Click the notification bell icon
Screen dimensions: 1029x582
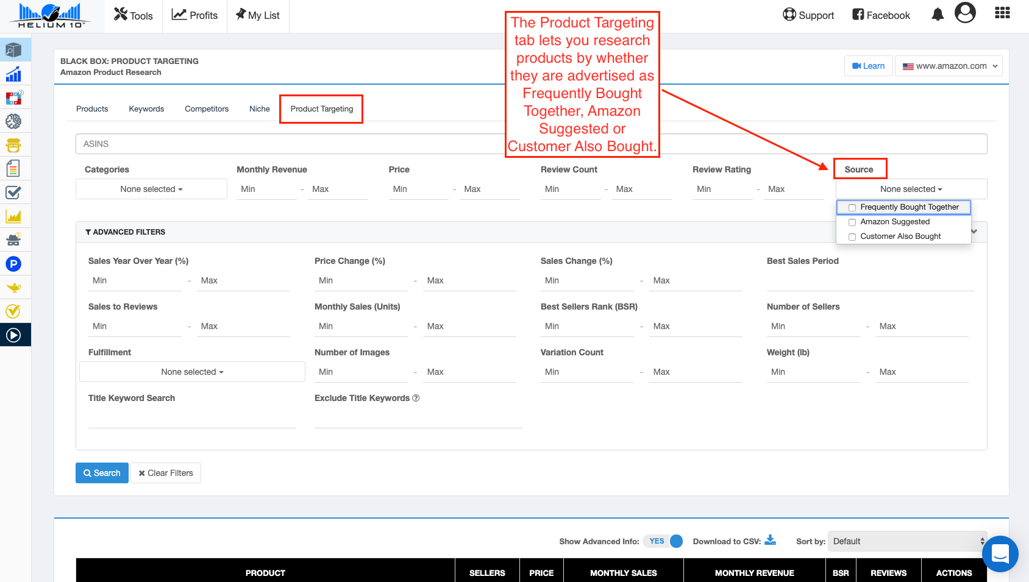coord(938,15)
